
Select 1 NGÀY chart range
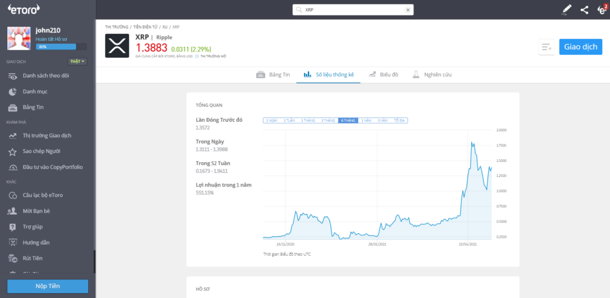coord(272,120)
